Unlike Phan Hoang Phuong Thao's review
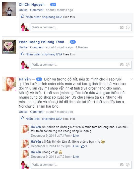134x169 pixels. coord(23,47)
